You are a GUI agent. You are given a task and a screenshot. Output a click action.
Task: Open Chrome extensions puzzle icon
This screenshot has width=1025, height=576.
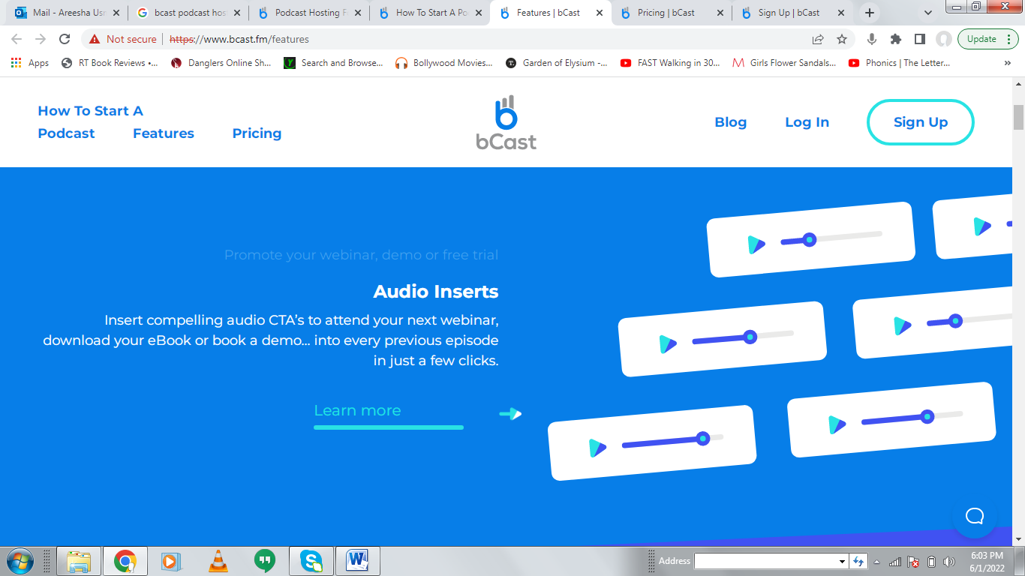(895, 39)
